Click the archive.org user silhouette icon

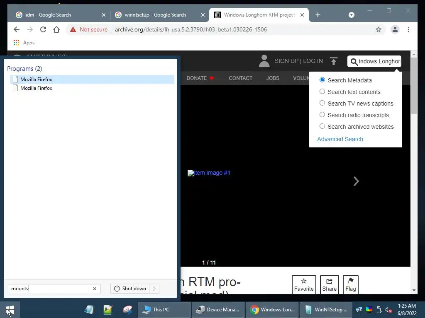pyautogui.click(x=264, y=61)
